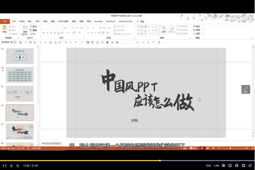Select the right arrow shape in the gallery

click(156, 30)
